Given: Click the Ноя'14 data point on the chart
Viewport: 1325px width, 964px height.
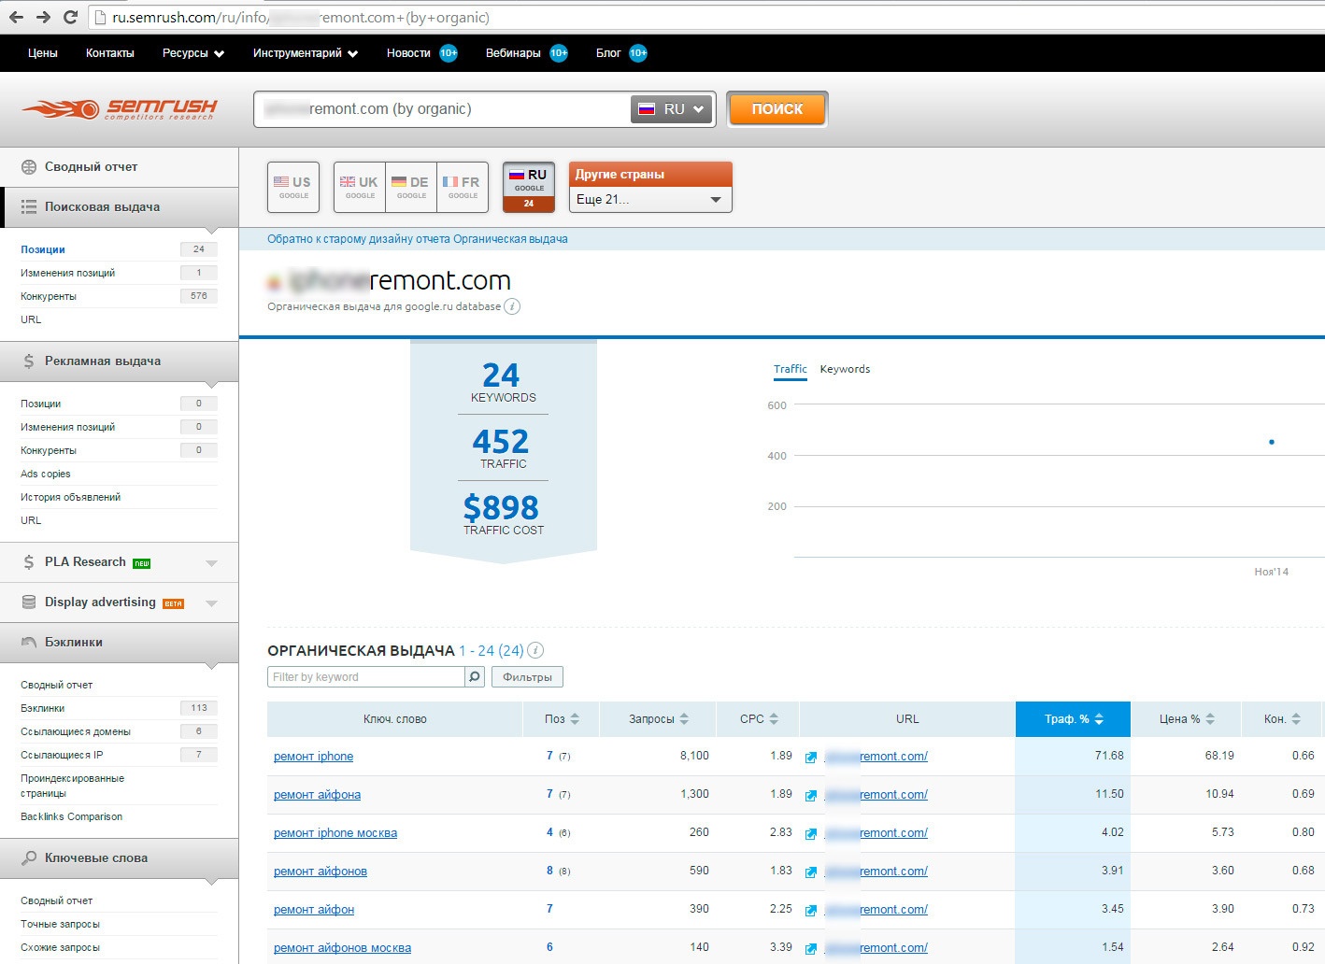Looking at the screenshot, I should [1272, 442].
